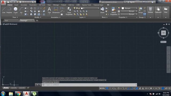Toggle Polar tracking in status bar

point(119,88)
